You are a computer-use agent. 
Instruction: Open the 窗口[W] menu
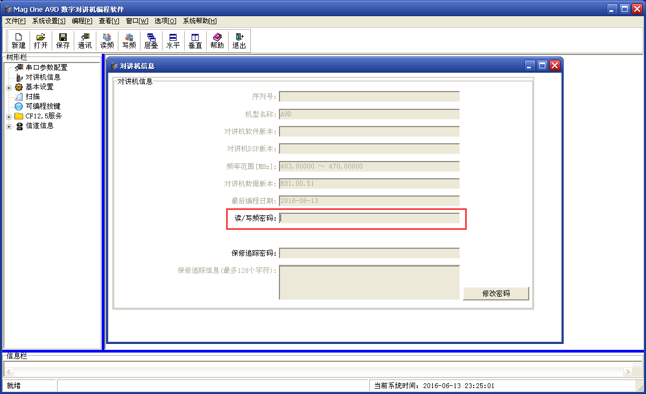[137, 21]
